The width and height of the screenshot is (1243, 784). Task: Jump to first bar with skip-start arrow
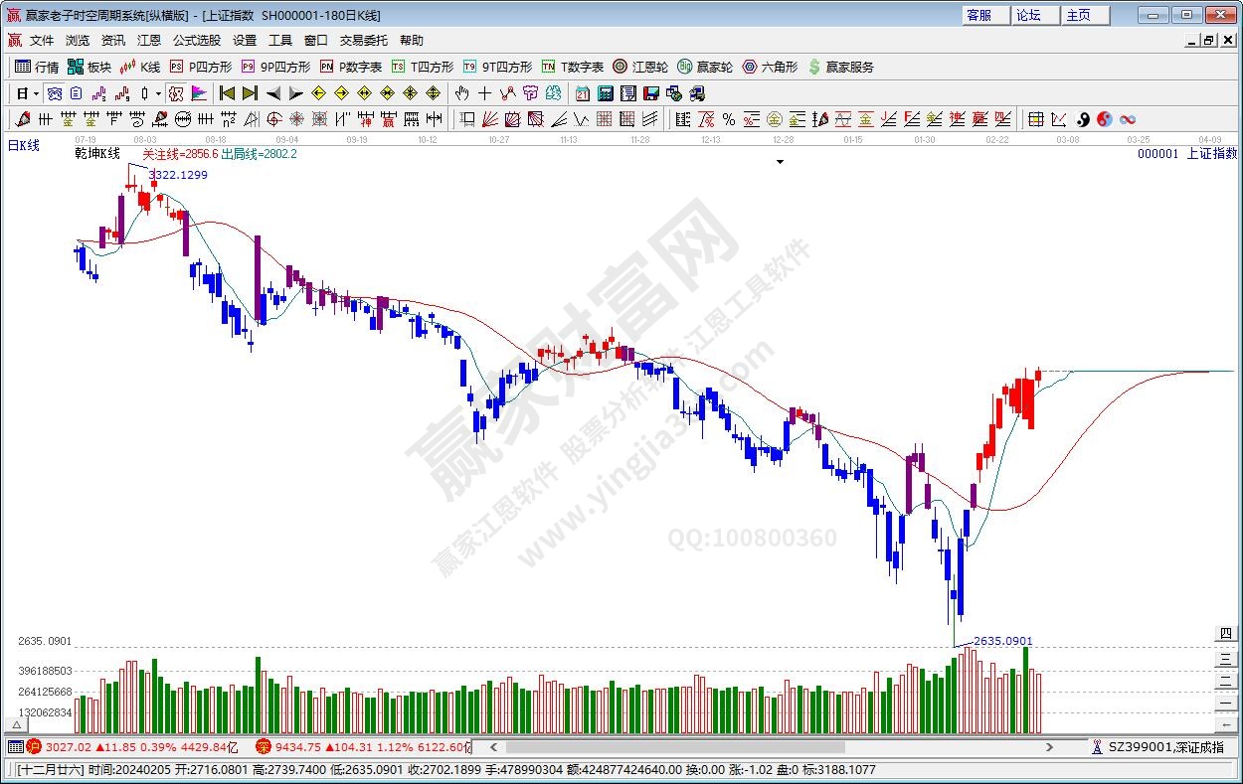click(x=227, y=93)
